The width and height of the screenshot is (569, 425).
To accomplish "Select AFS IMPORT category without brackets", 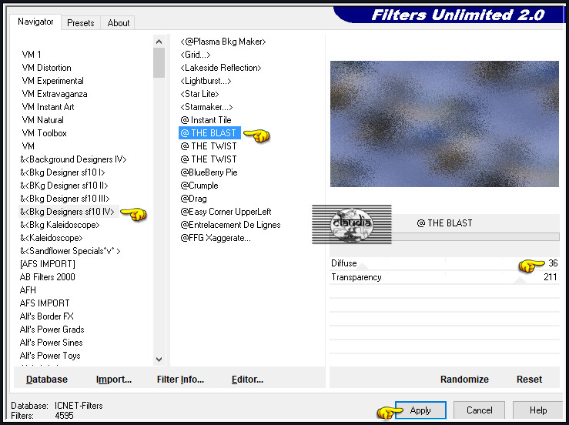I will tap(45, 303).
